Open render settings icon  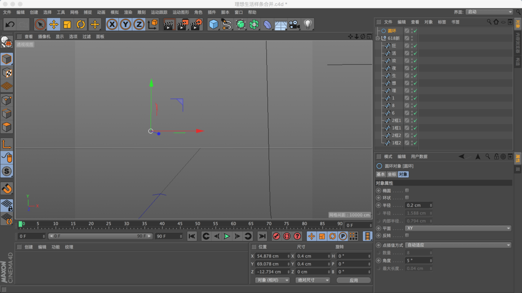[x=197, y=24]
